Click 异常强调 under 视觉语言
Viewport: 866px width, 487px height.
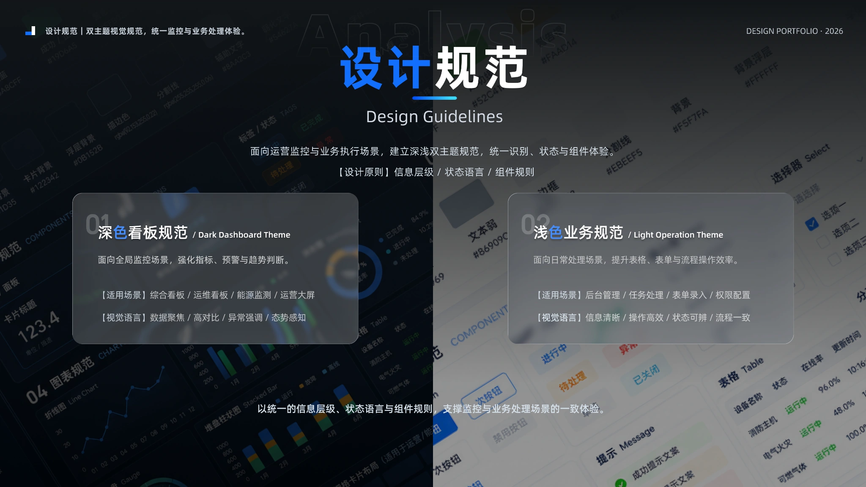(x=245, y=317)
